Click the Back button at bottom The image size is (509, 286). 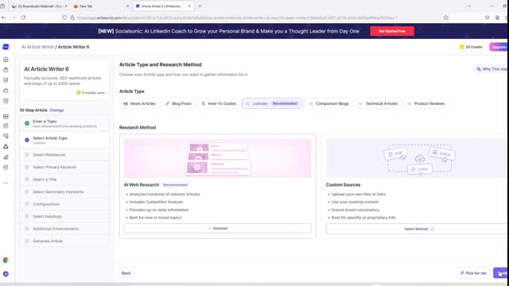126,273
